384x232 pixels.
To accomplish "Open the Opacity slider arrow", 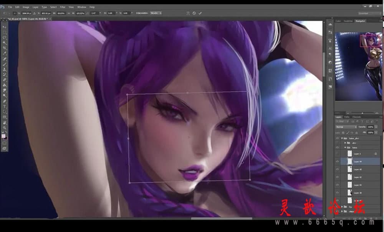I will pos(376,127).
